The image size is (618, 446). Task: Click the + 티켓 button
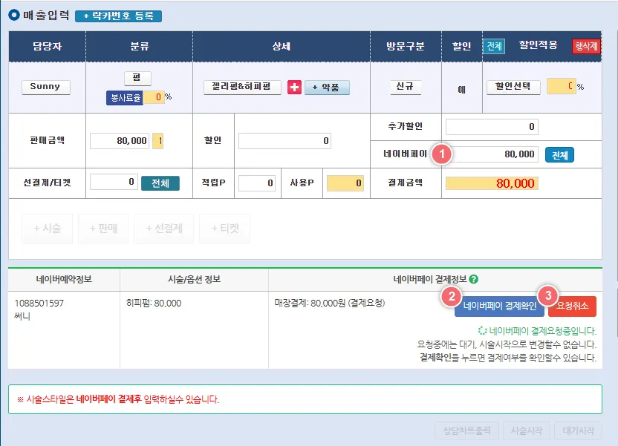(x=224, y=229)
